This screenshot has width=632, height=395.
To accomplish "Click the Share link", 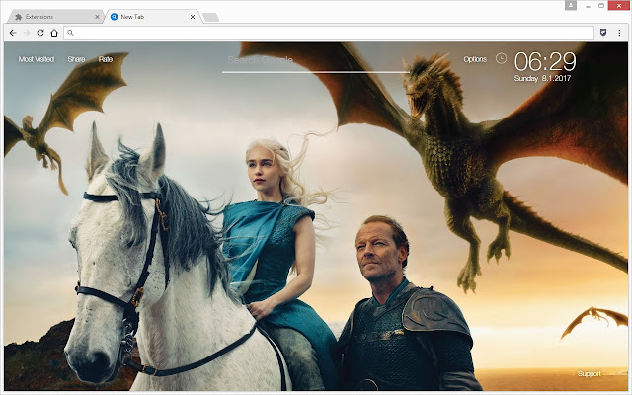I will point(76,59).
